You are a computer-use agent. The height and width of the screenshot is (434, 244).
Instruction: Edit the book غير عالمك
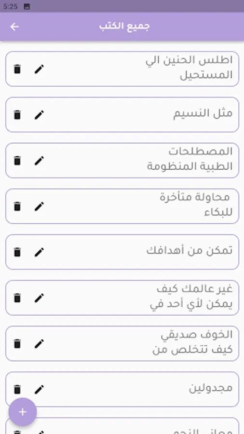pyautogui.click(x=39, y=298)
